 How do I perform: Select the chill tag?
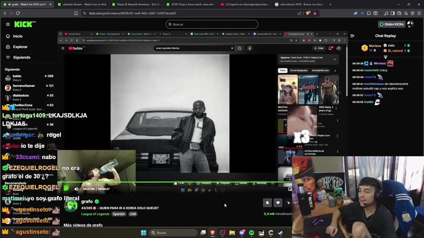click(x=133, y=214)
